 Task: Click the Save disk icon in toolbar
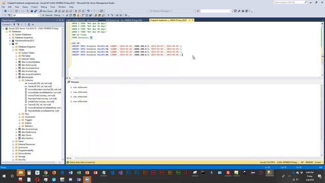coord(31,11)
